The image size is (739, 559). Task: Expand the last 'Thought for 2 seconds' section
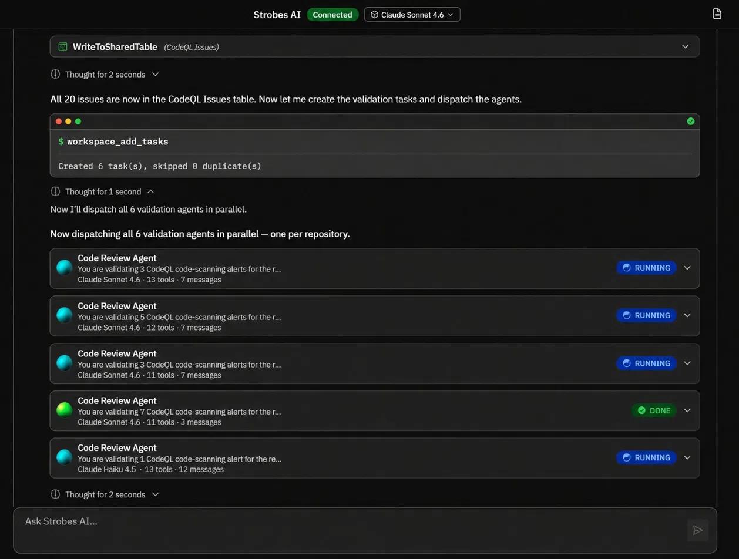155,494
